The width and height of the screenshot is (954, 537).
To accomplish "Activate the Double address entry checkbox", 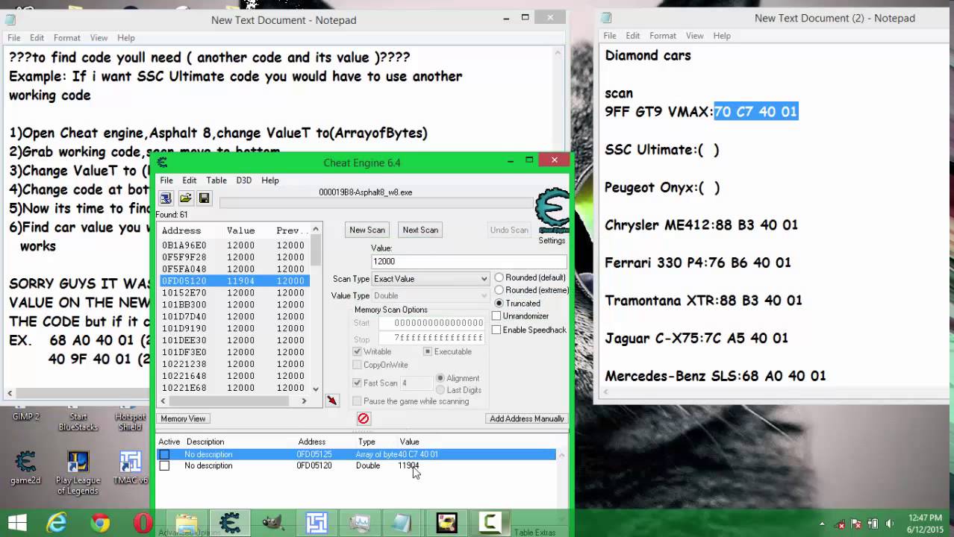I will pos(164,465).
